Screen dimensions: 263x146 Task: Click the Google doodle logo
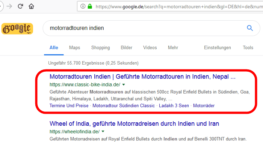[x=17, y=29]
